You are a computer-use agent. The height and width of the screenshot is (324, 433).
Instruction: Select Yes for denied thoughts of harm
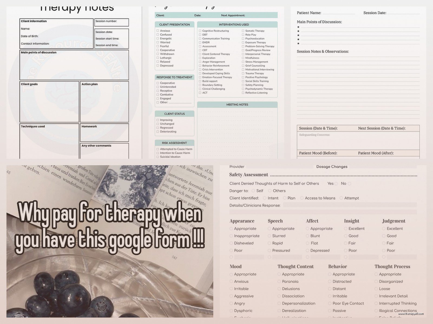[336, 184]
